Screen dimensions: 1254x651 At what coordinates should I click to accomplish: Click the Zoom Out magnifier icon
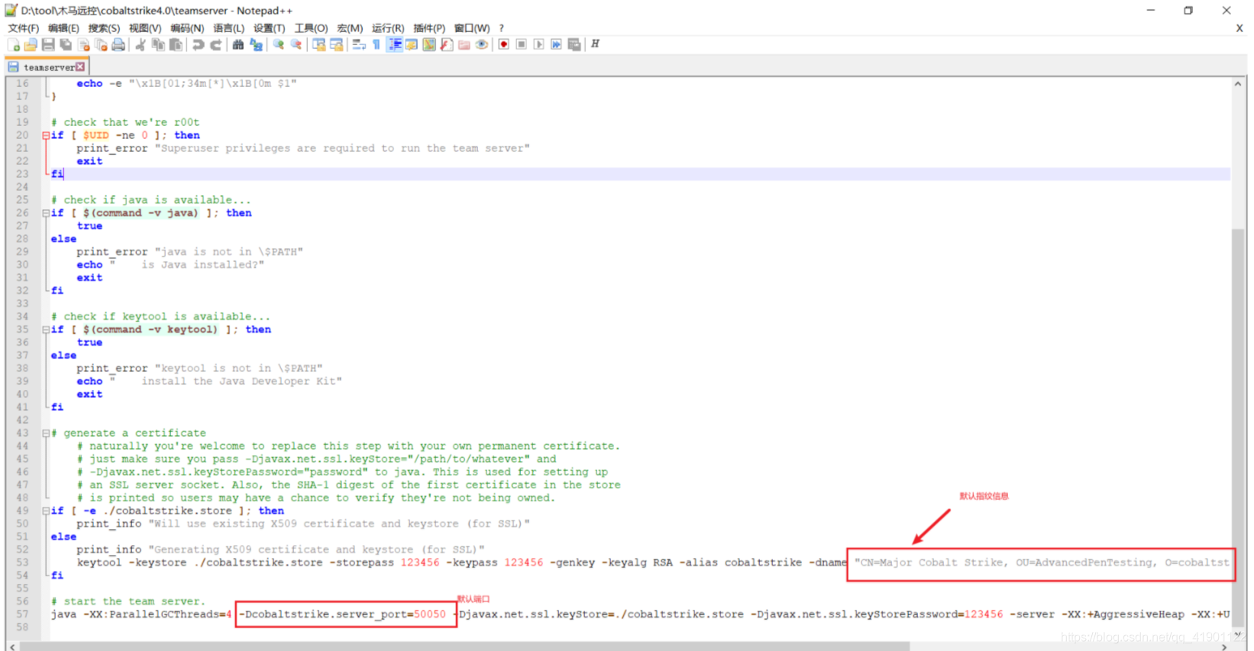(296, 45)
